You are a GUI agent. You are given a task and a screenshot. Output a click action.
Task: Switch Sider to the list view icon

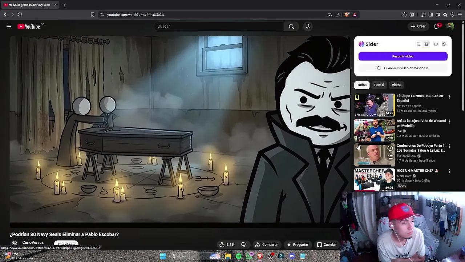click(418, 44)
